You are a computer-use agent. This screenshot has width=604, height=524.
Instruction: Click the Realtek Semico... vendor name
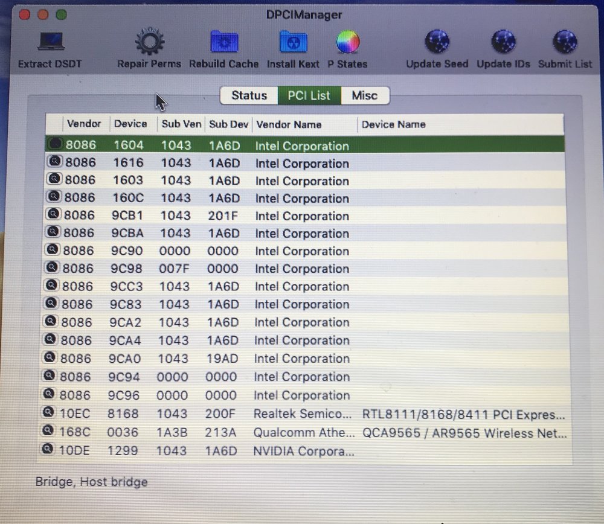pyautogui.click(x=303, y=414)
